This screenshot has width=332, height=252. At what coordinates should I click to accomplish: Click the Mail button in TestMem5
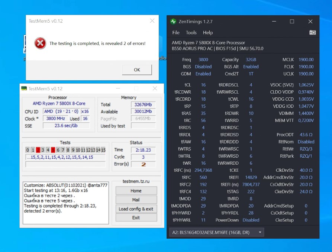(x=136, y=200)
